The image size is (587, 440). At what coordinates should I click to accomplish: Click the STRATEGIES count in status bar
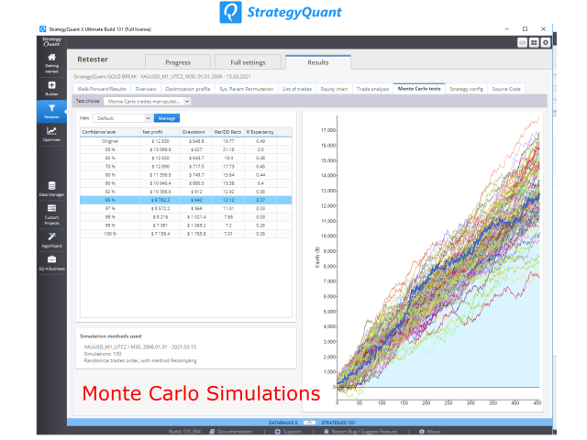click(338, 423)
